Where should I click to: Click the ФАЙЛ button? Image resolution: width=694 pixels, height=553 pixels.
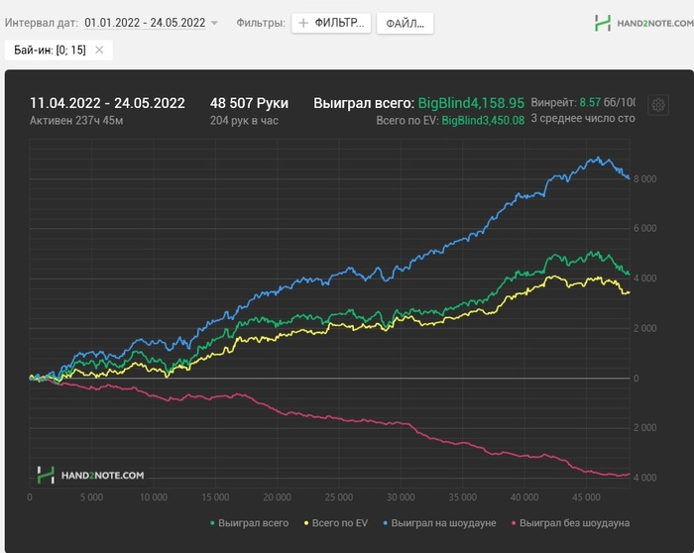click(x=405, y=23)
